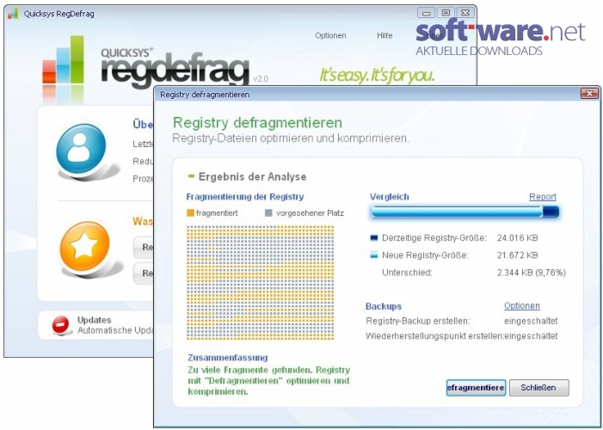Click the Defragmentieren button
The width and height of the screenshot is (603, 430).
[476, 388]
